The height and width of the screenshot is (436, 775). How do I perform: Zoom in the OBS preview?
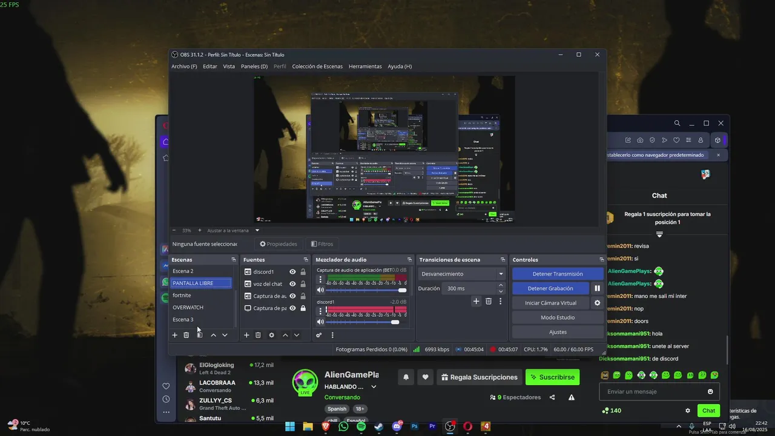click(200, 230)
